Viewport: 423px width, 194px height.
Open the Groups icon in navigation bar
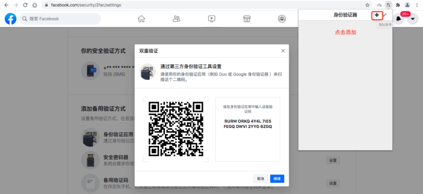(282, 19)
